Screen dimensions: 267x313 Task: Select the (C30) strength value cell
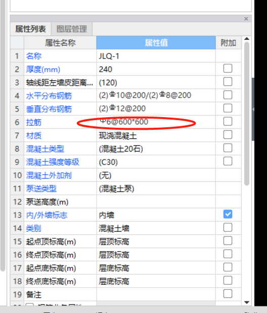pyautogui.click(x=156, y=162)
